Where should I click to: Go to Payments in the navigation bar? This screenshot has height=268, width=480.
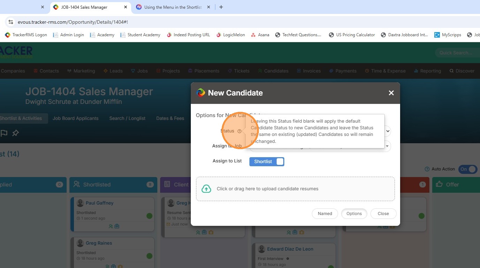click(x=343, y=71)
